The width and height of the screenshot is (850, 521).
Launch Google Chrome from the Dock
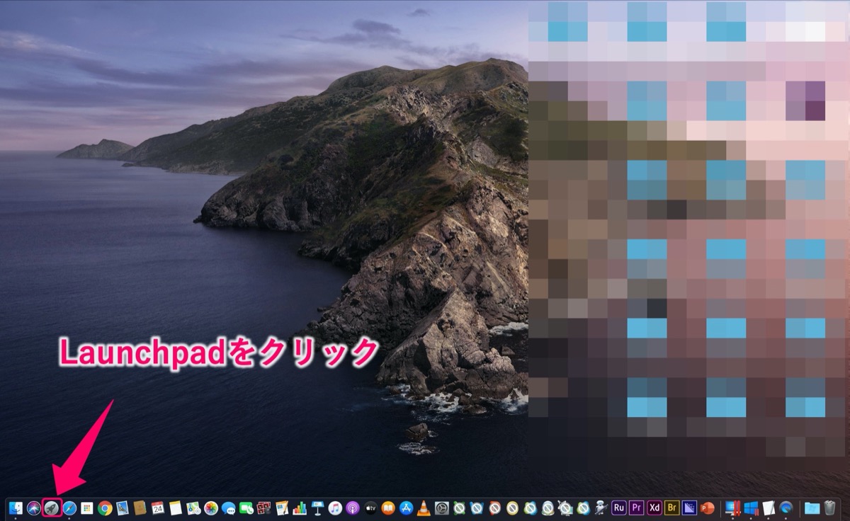(105, 508)
